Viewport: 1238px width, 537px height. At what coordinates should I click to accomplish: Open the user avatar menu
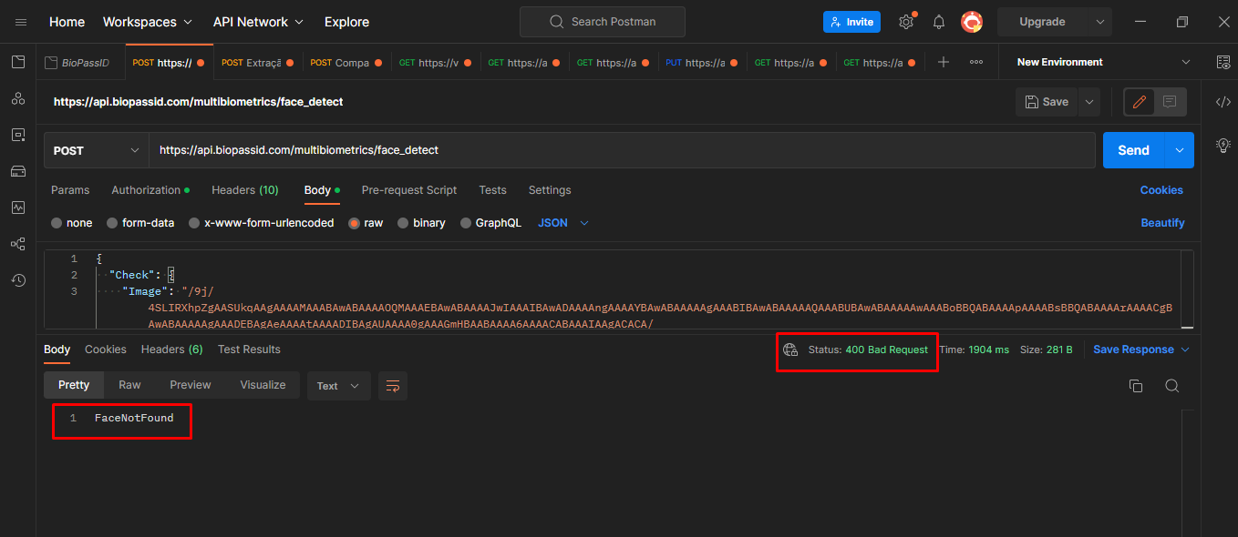click(972, 22)
